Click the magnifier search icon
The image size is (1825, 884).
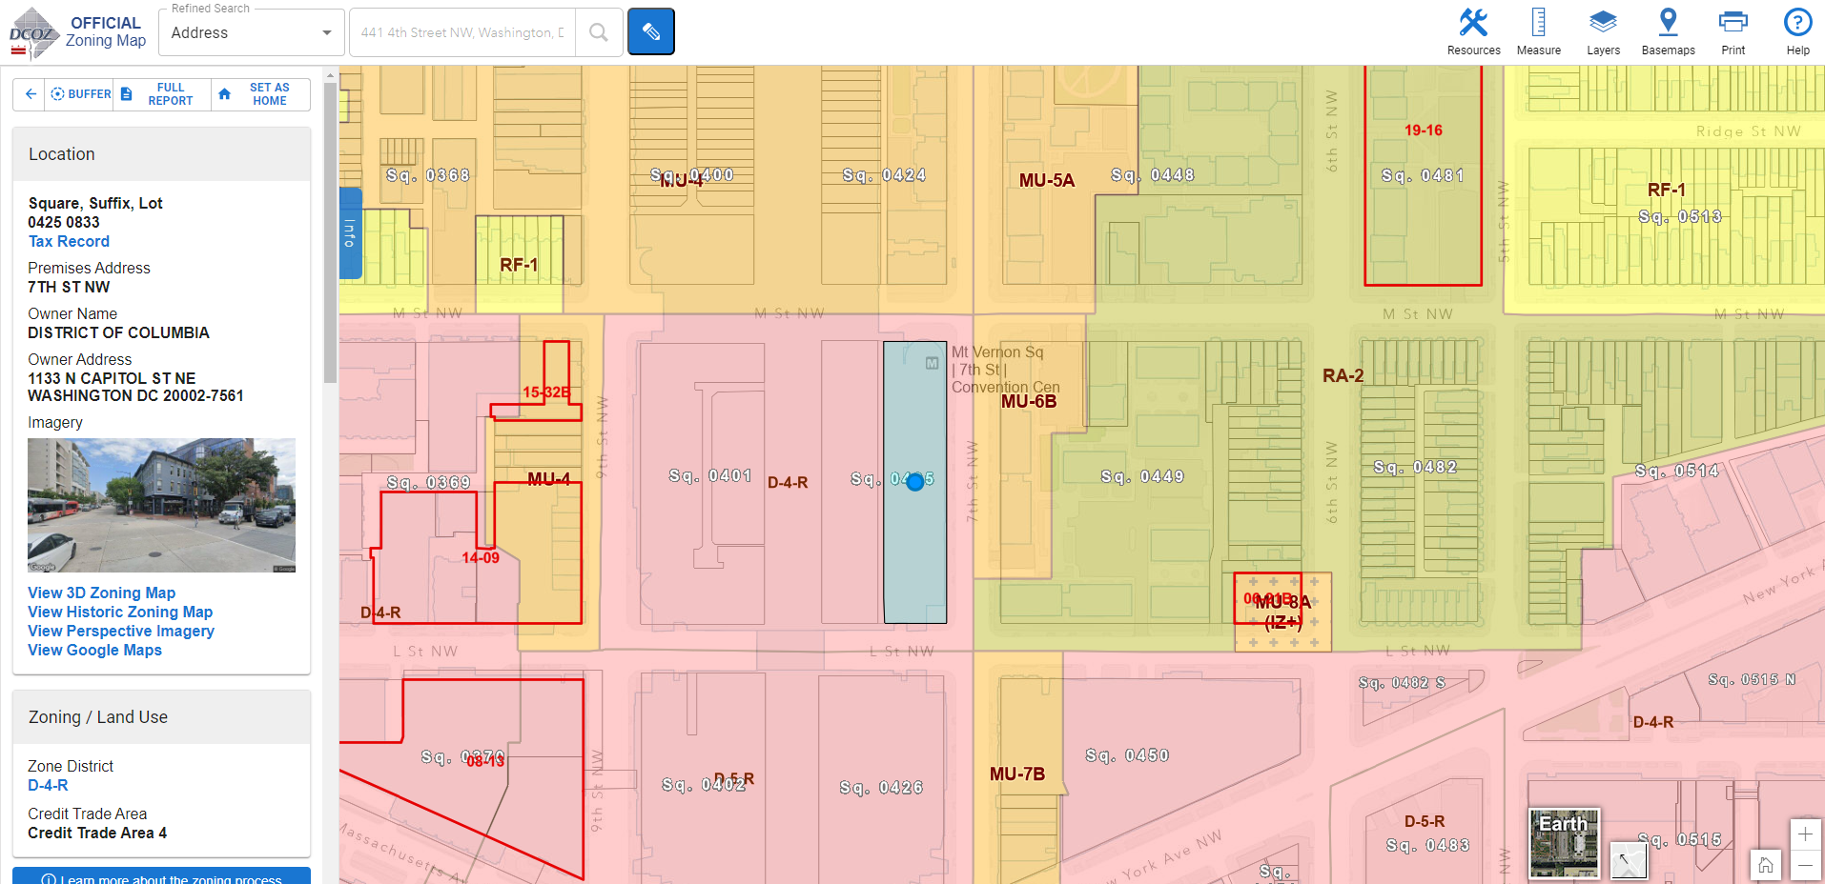[599, 32]
